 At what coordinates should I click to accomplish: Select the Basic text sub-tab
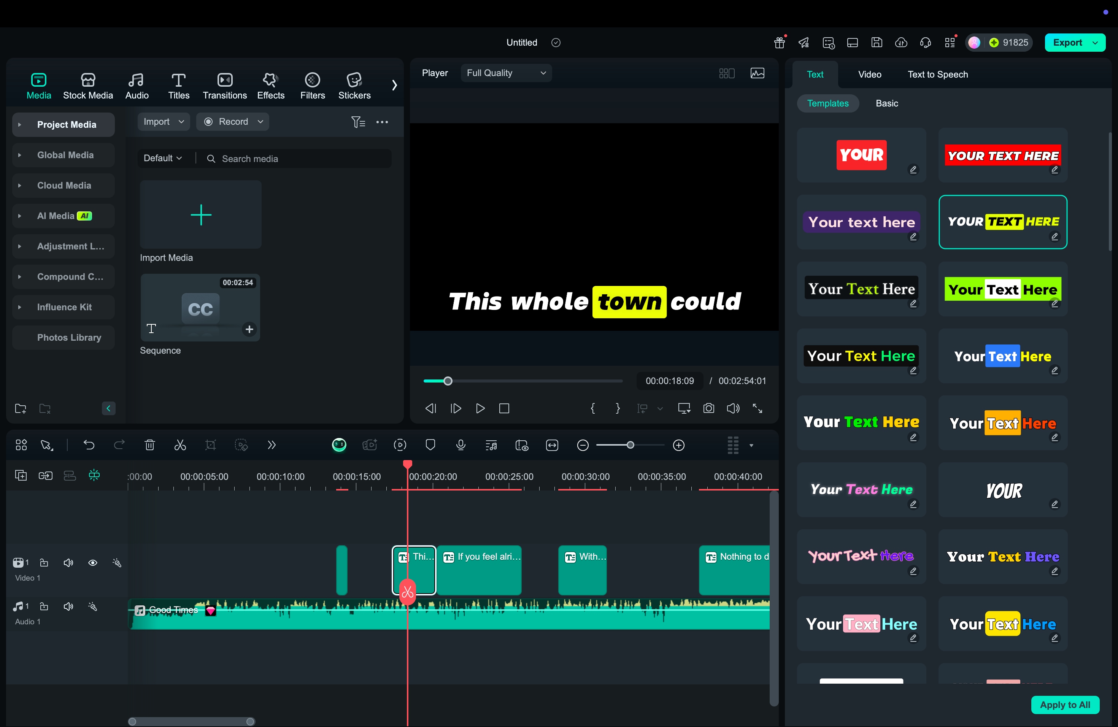pos(886,103)
